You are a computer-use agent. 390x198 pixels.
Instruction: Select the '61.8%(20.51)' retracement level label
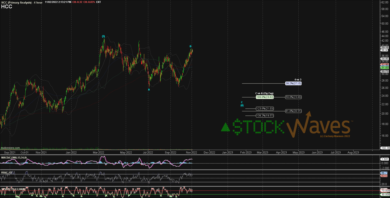pos(293,111)
